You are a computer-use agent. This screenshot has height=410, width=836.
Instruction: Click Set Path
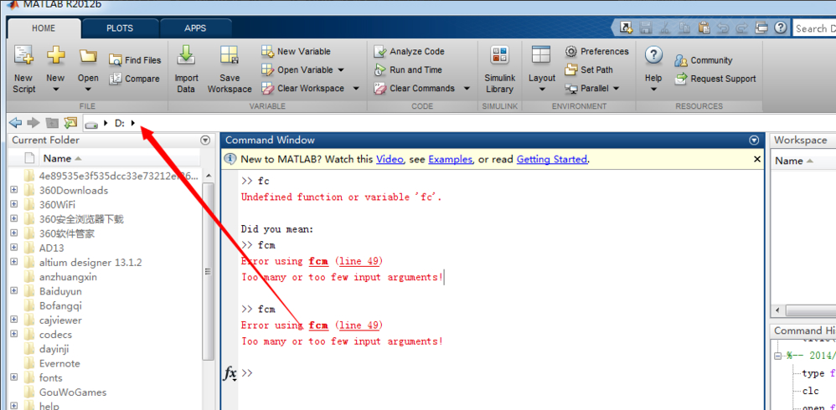coord(589,69)
